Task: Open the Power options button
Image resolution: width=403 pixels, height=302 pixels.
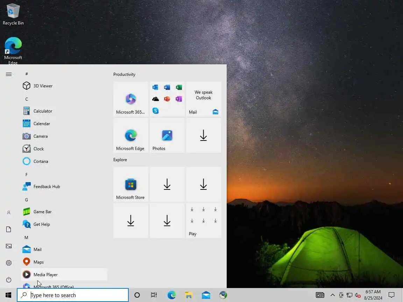Action: pos(9,280)
